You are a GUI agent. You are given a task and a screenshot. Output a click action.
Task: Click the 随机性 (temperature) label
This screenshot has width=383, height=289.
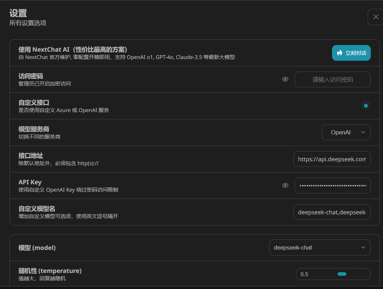pyautogui.click(x=50, y=271)
